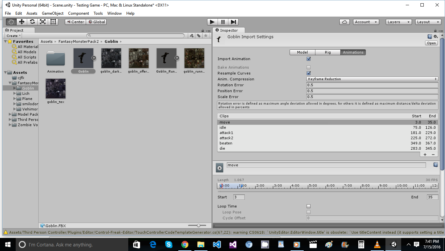The width and height of the screenshot is (445, 251).
Task: Click FantasyMonsterPack2 in breadcrumb path
Action: 79,42
